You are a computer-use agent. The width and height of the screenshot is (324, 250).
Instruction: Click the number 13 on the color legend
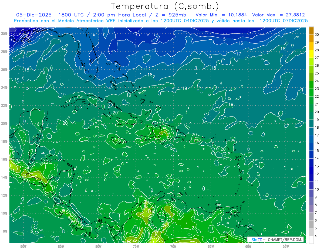[x=317, y=166]
